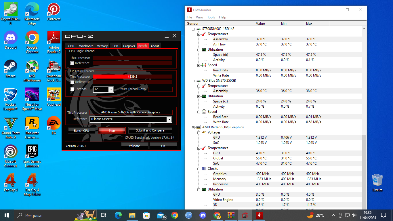Click multi thread score bar showing 4339.3

133,77
